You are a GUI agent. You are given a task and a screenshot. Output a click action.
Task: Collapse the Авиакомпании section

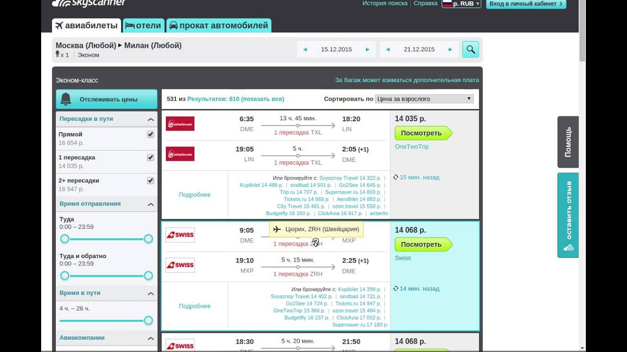click(x=151, y=338)
